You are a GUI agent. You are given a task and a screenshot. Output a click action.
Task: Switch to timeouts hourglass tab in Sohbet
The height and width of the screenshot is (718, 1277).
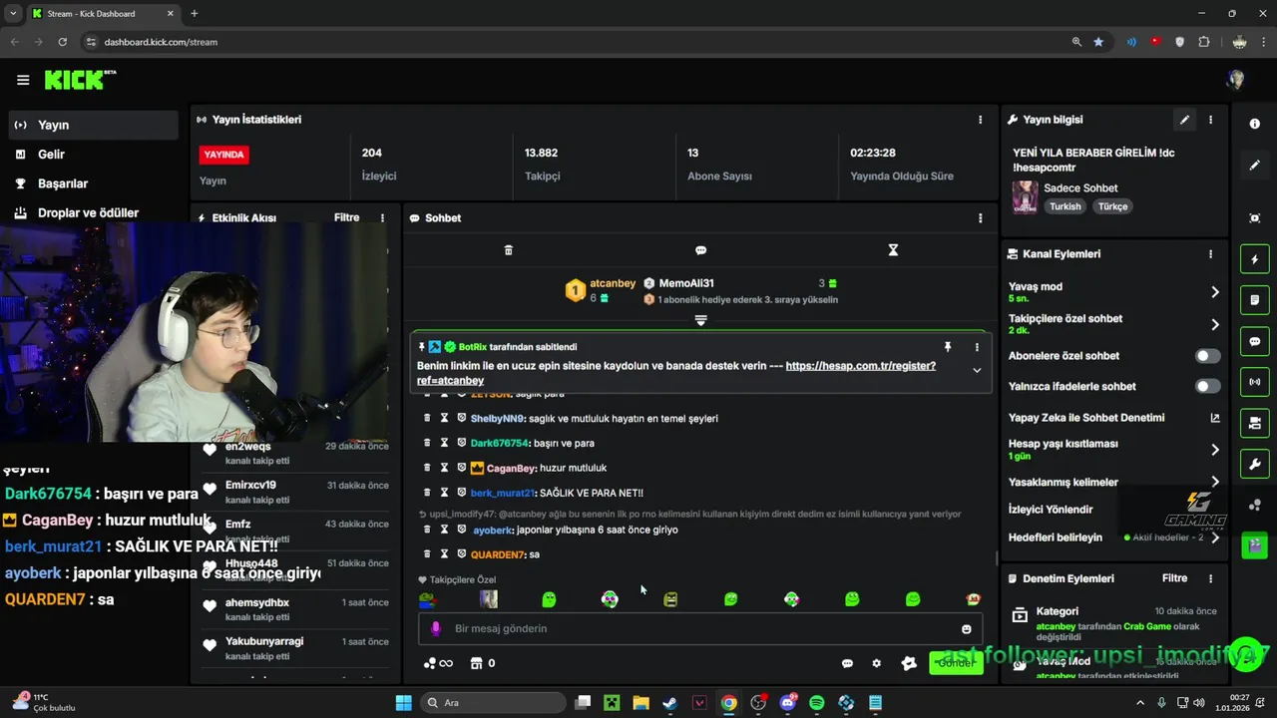[x=893, y=250]
